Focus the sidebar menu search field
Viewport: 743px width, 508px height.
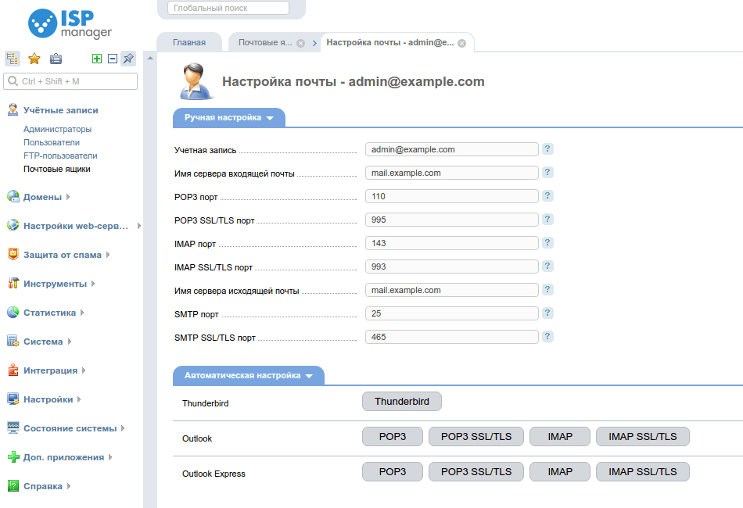(70, 81)
